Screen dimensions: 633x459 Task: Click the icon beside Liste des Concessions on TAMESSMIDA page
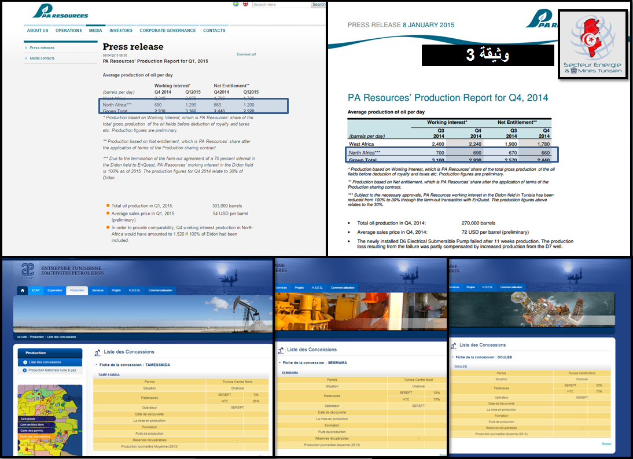[x=97, y=352]
